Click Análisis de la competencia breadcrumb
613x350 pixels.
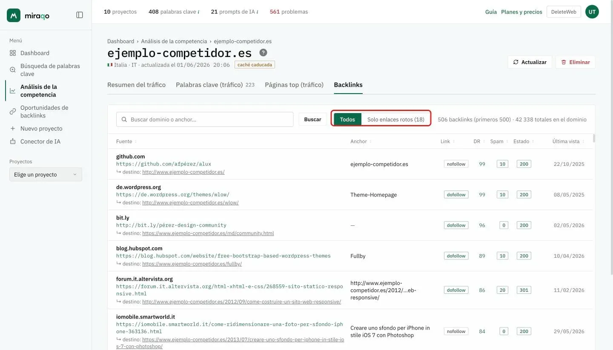click(174, 41)
